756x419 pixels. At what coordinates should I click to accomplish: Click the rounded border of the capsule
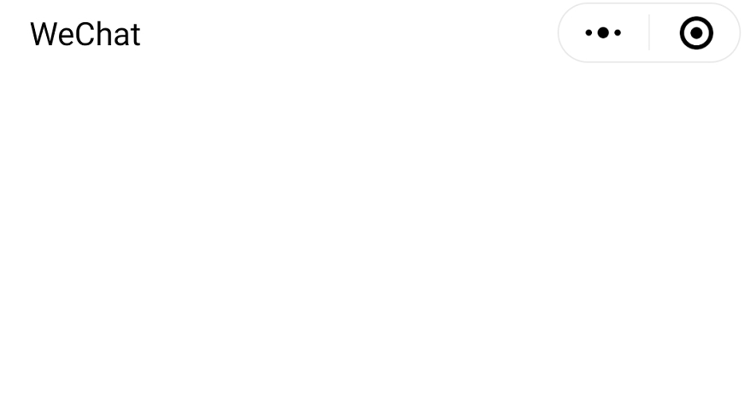[x=649, y=3]
